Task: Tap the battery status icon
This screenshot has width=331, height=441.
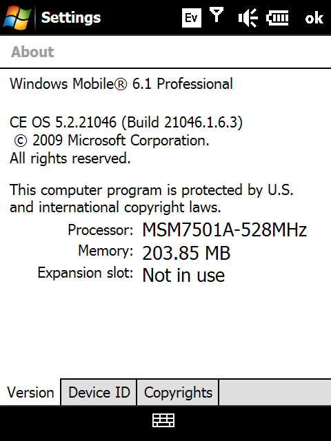Action: (x=277, y=18)
